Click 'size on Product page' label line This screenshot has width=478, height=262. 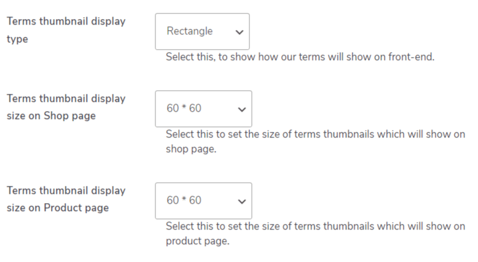coord(57,208)
